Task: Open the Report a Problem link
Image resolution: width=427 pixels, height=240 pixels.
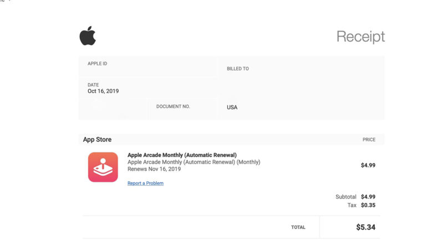Action: (145, 183)
